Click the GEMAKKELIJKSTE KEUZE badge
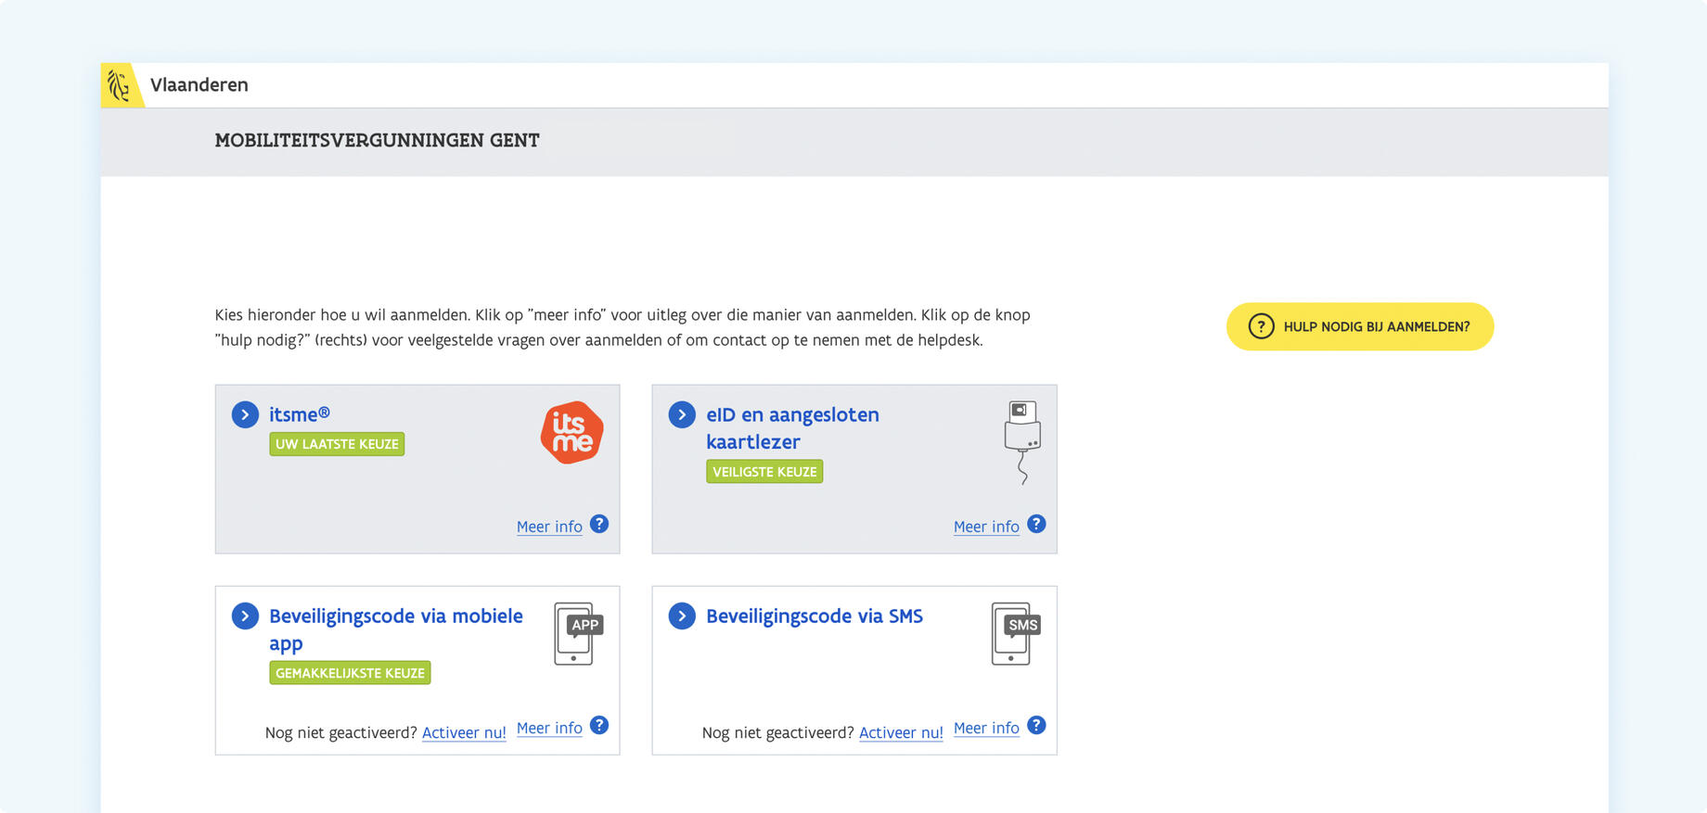Image resolution: width=1707 pixels, height=813 pixels. pos(350,673)
